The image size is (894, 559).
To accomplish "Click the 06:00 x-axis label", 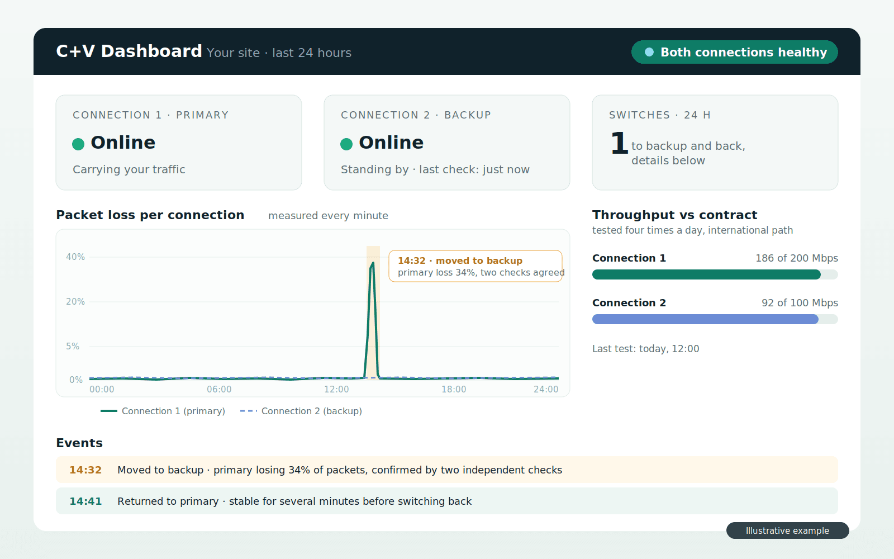I will tap(219, 390).
